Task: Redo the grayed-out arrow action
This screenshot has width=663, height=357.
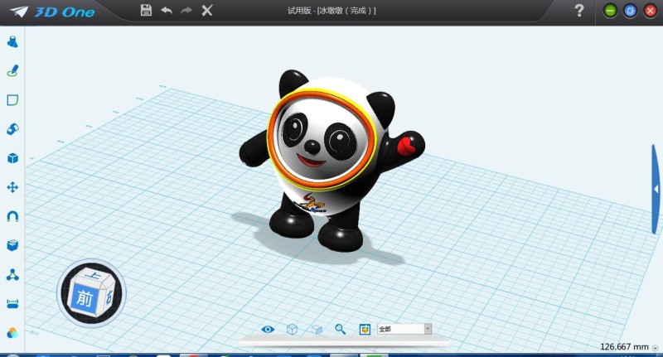Action: pyautogui.click(x=186, y=10)
